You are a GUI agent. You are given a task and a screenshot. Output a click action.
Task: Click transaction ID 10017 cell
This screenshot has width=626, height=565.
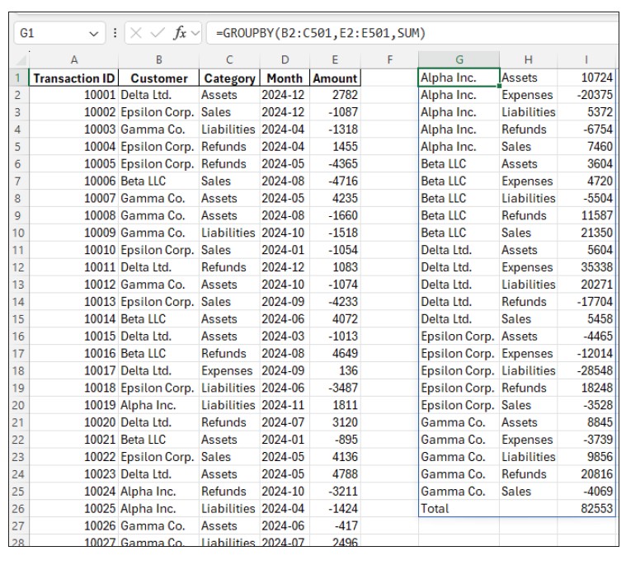pos(74,371)
